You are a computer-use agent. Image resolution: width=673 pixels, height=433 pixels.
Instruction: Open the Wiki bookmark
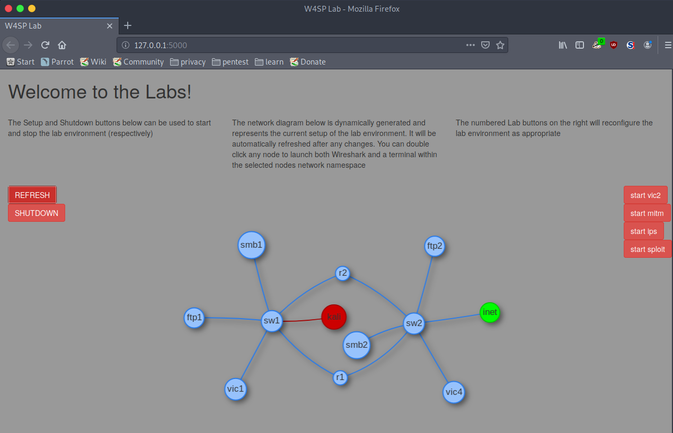(x=93, y=62)
